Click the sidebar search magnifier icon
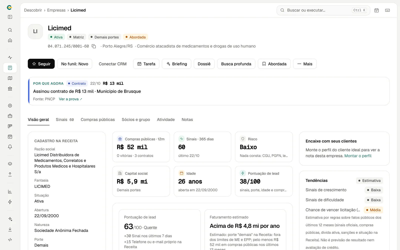This screenshot has height=250, width=400. (10, 30)
